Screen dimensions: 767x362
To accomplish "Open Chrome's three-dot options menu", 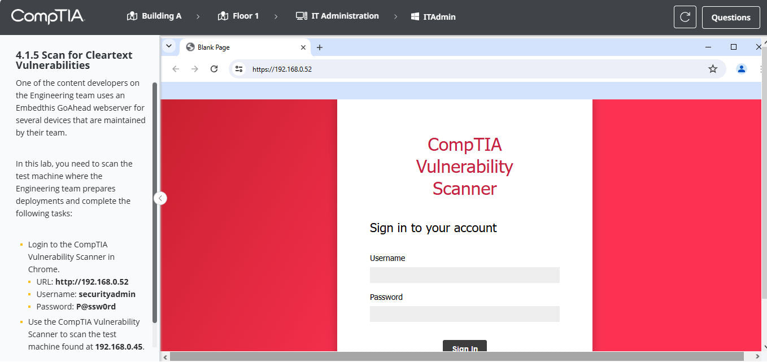I will 760,68.
